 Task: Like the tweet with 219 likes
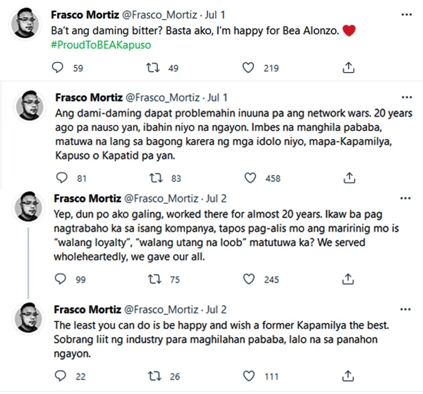tap(249, 68)
